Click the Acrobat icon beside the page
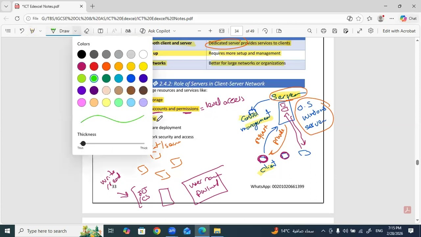 pos(407,210)
